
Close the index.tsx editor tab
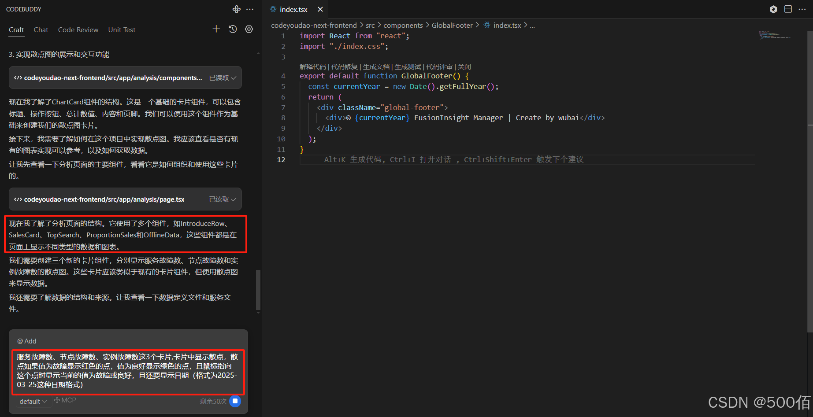click(x=320, y=9)
